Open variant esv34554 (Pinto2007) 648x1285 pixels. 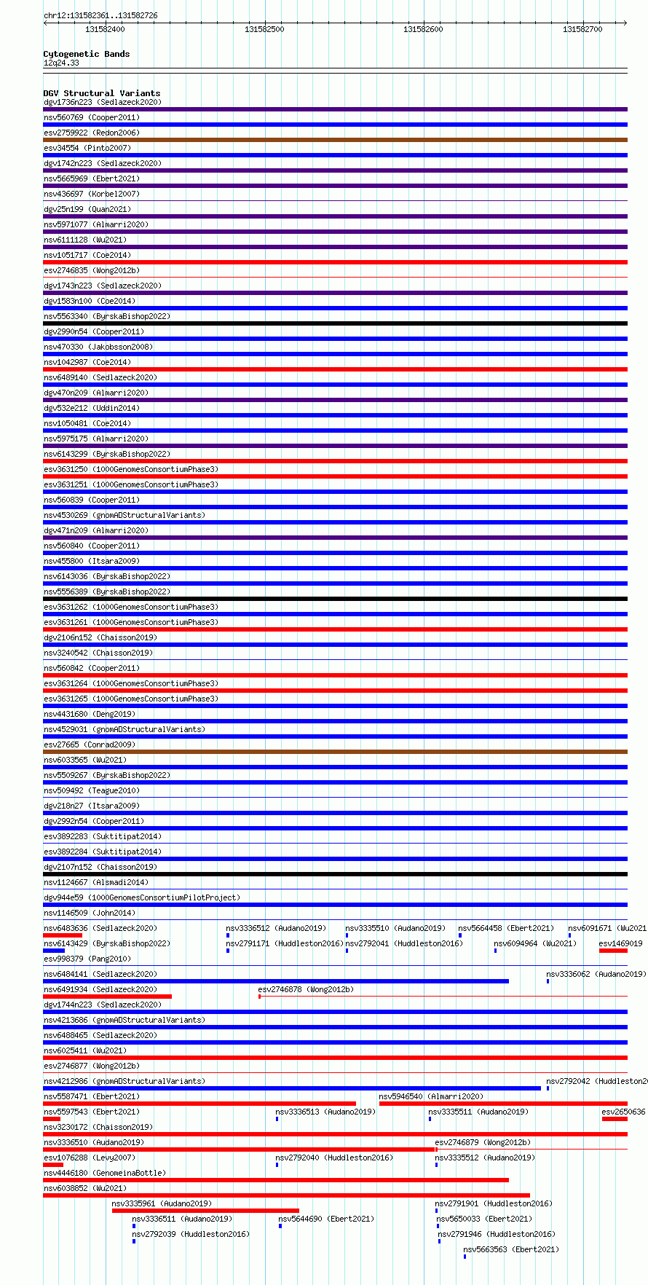[87, 148]
